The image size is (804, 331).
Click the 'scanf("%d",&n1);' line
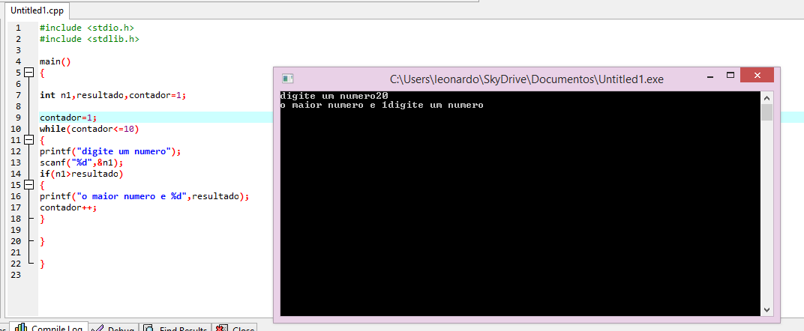(x=82, y=163)
